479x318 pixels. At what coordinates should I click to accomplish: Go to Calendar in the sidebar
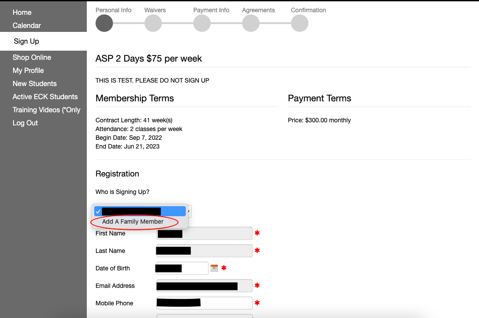coord(27,26)
